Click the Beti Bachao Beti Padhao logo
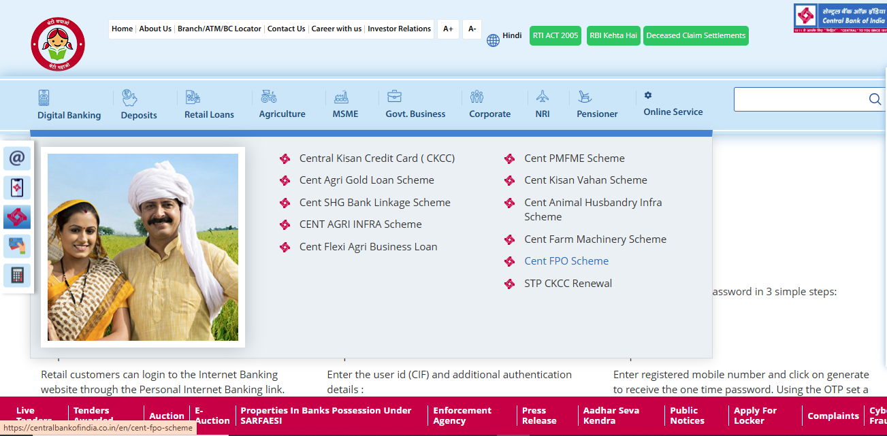The width and height of the screenshot is (887, 436). [58, 45]
